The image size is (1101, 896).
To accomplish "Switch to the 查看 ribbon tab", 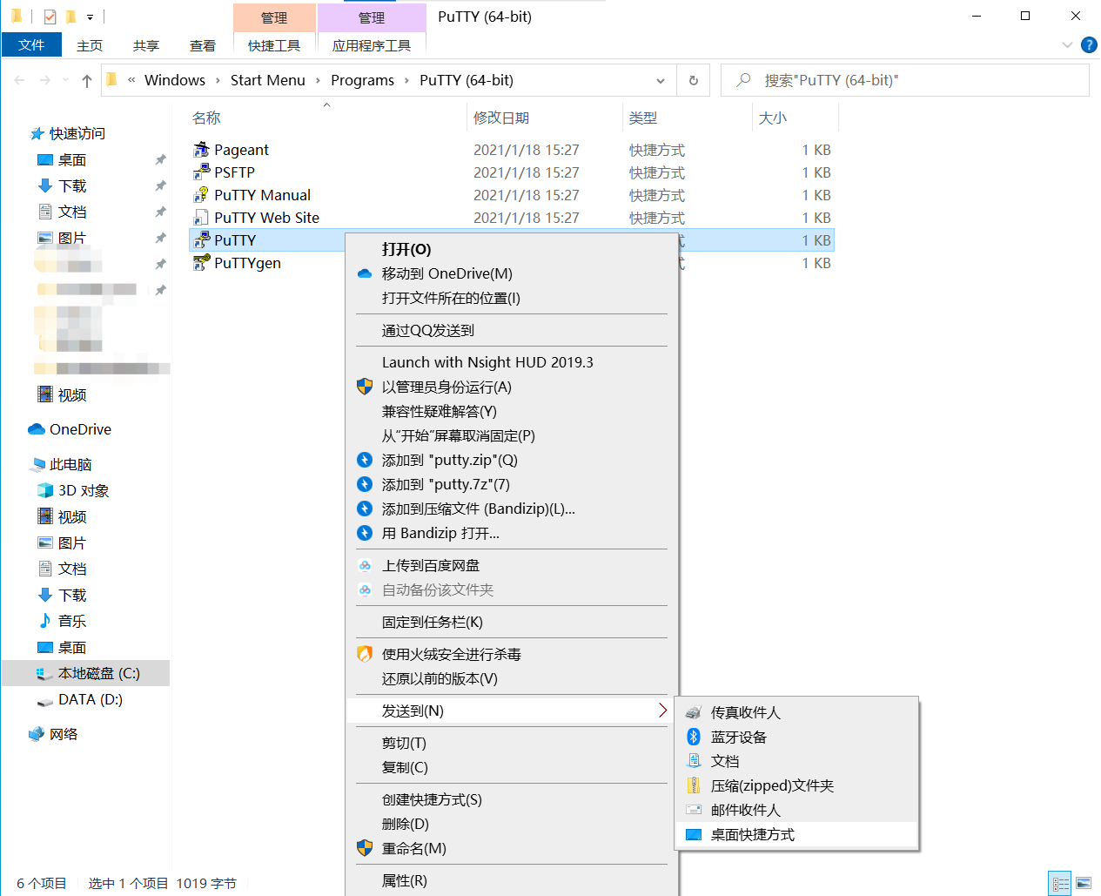I will click(203, 45).
